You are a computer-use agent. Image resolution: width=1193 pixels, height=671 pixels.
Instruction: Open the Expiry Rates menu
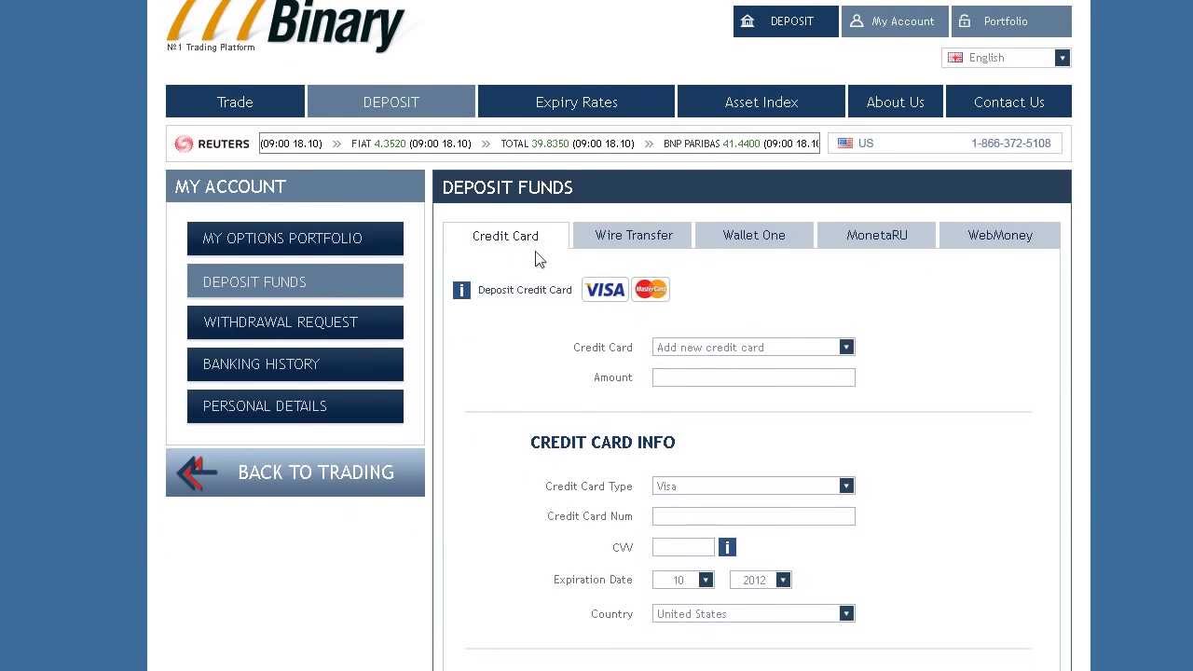[x=576, y=102]
